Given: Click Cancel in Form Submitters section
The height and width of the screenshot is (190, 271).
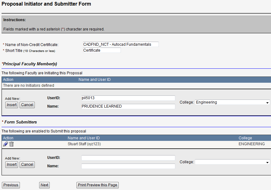Looking at the screenshot, I should click(27, 165).
